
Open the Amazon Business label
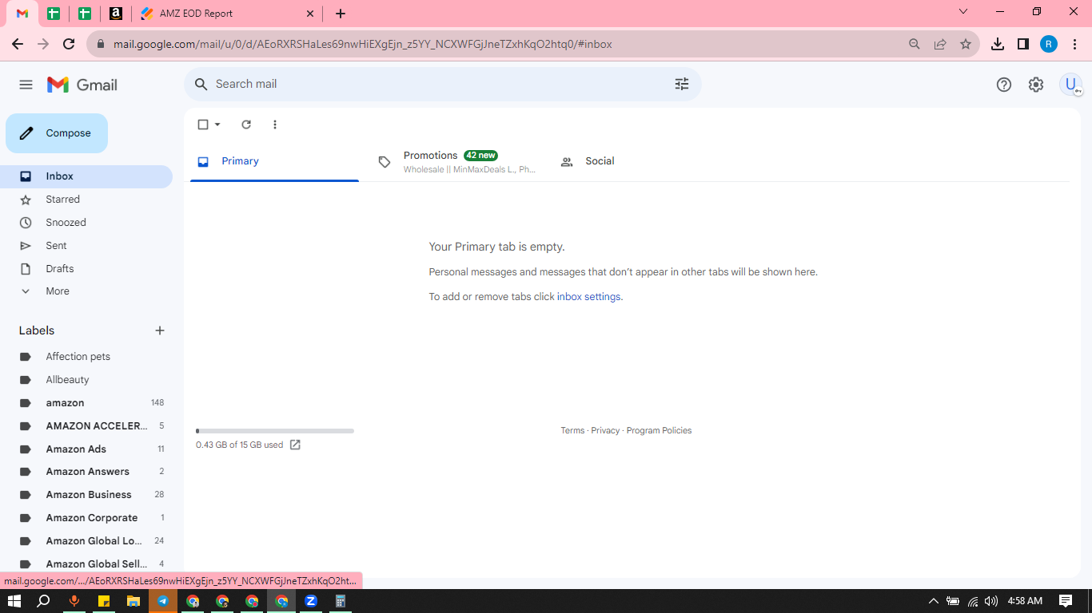click(x=86, y=495)
